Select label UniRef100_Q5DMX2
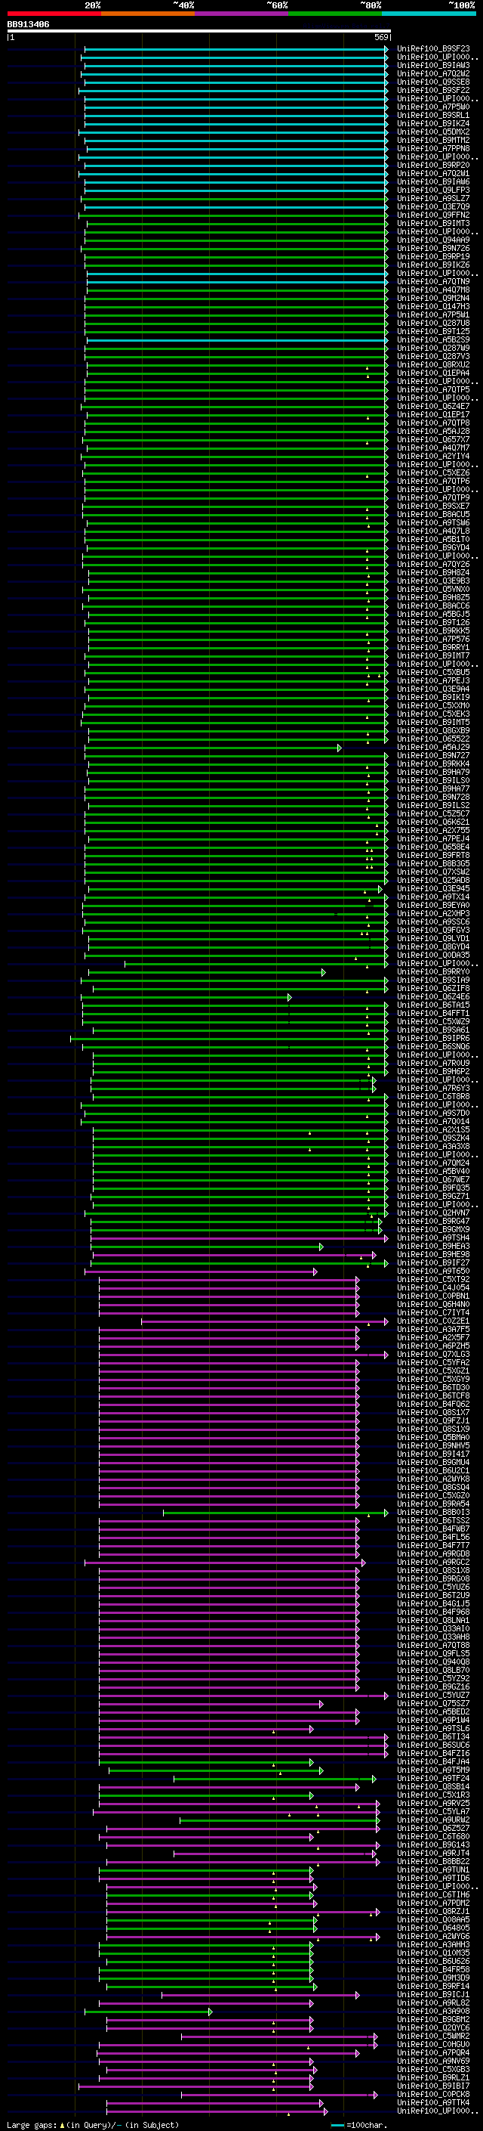The width and height of the screenshot is (483, 2131). click(x=433, y=132)
